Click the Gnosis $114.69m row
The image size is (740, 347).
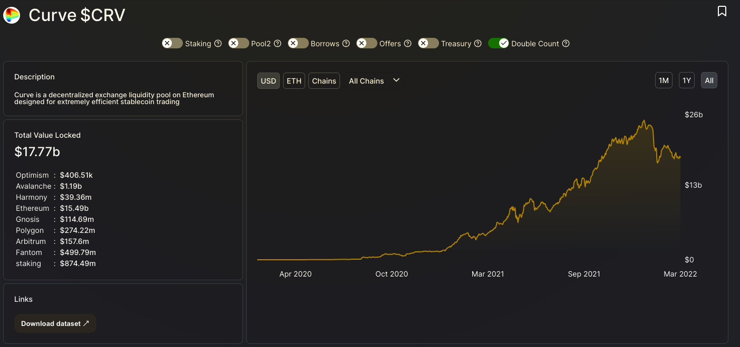point(55,219)
